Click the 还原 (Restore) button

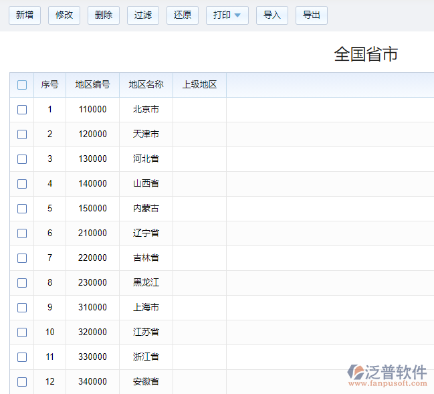183,15
